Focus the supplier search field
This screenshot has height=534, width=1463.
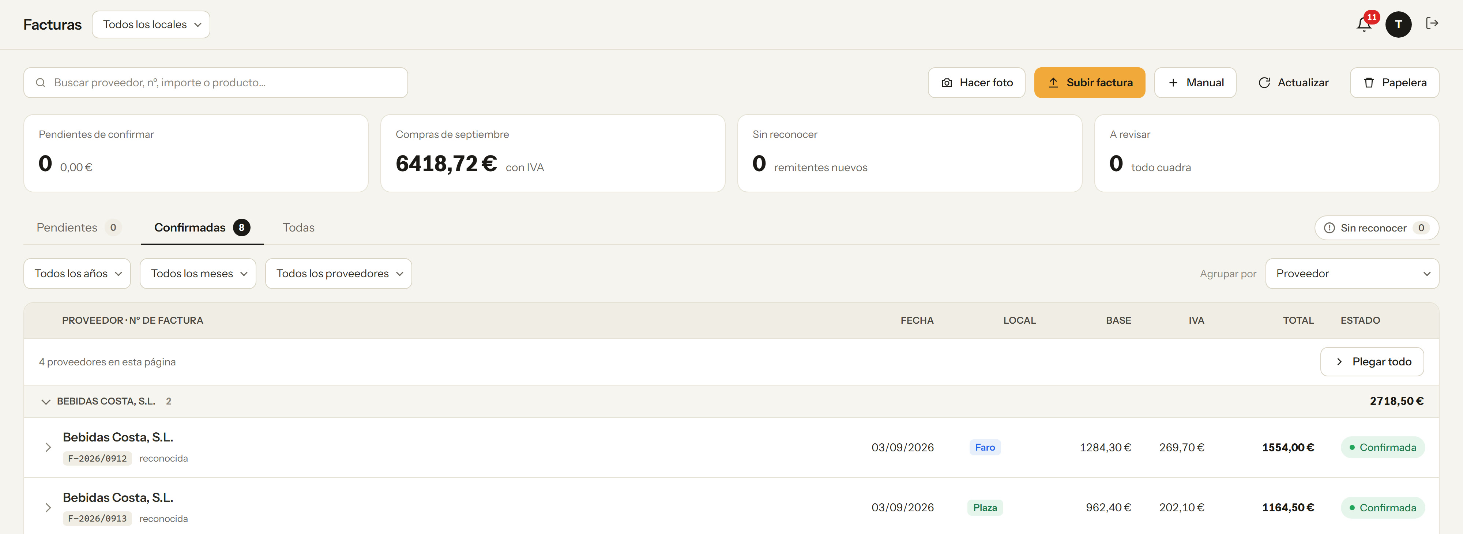point(216,83)
